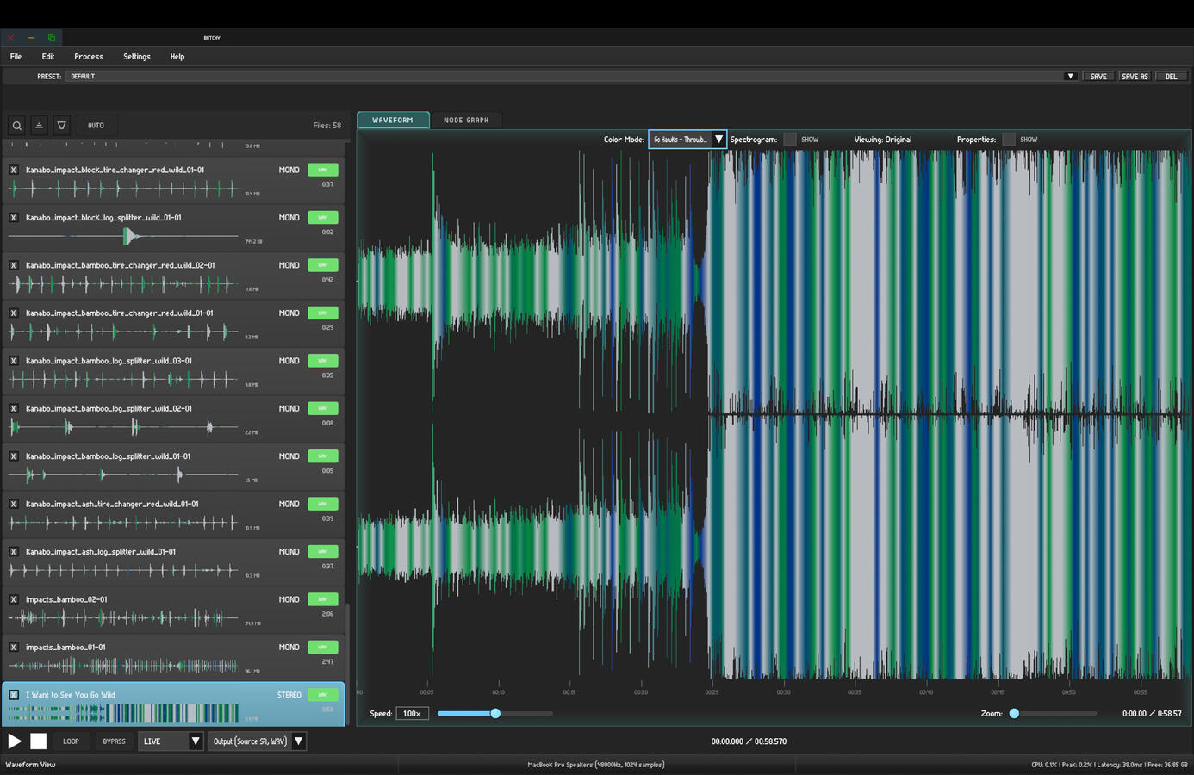This screenshot has height=775, width=1194.
Task: Click the sort icon beside the search icon
Action: 39,126
